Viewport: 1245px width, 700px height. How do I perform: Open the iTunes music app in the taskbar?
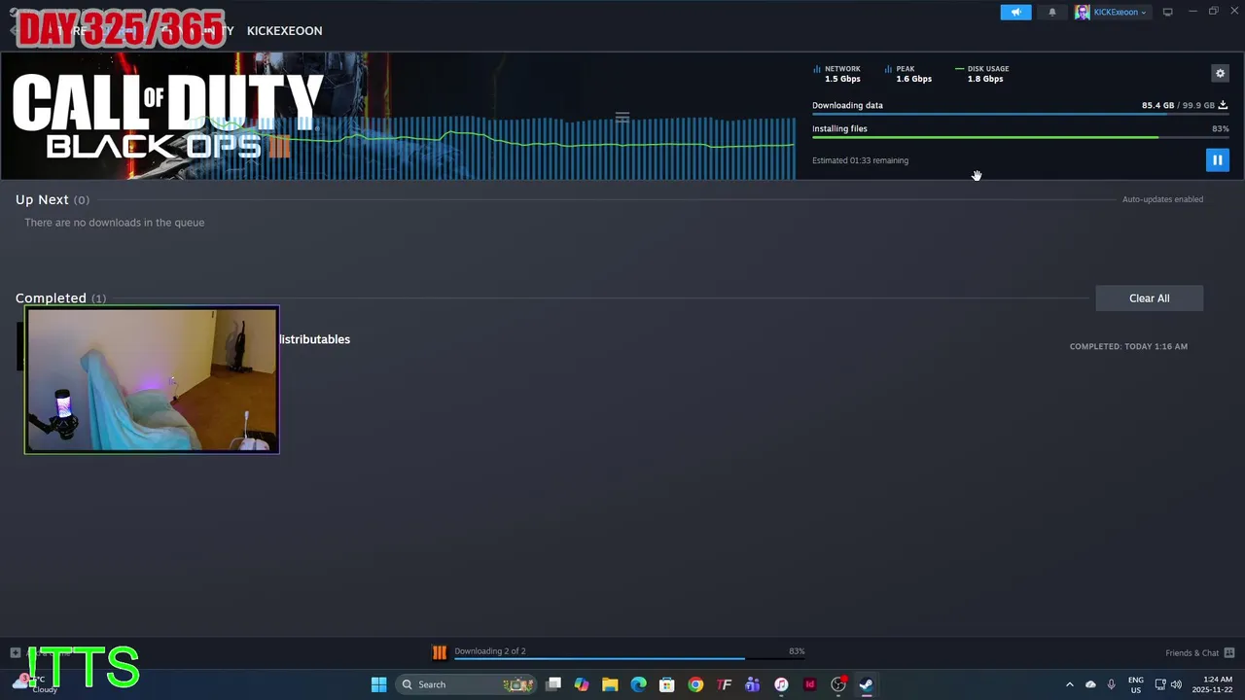click(x=780, y=684)
